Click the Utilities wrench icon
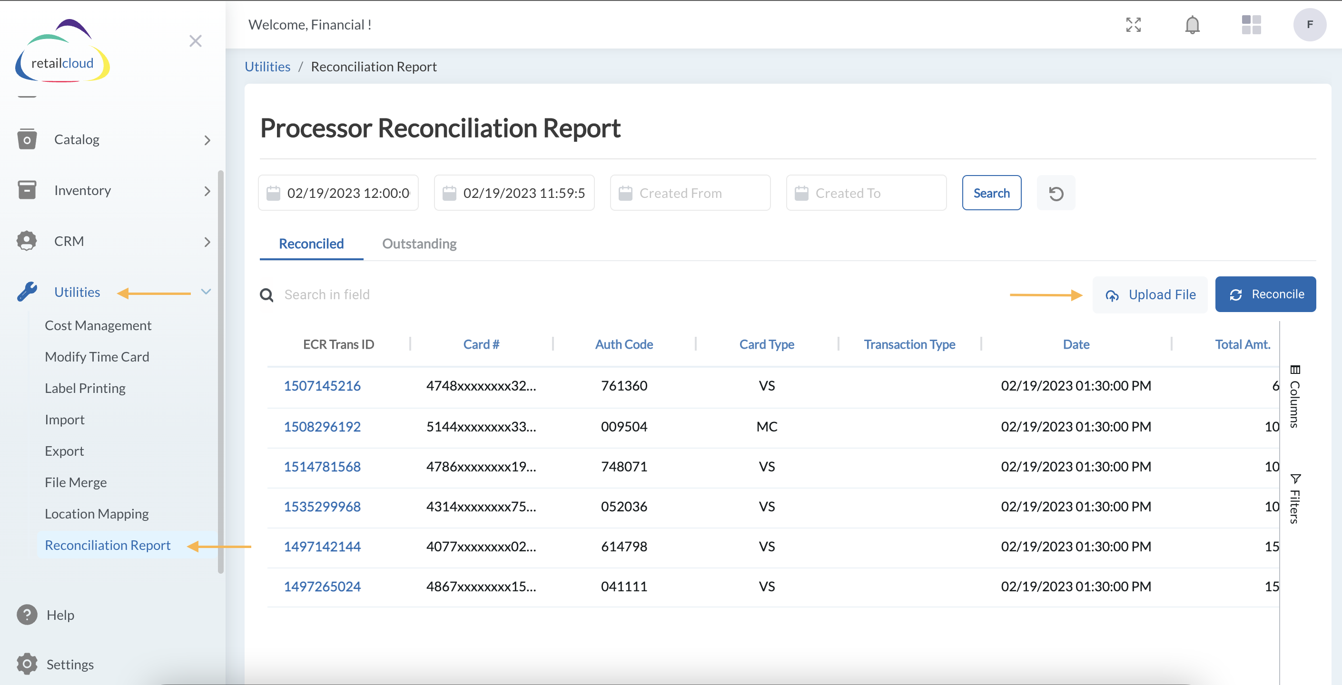Screen dimensions: 1342x685 click(27, 292)
